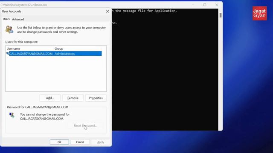Click the command window scrollbar thumb
Screen dimensions: 273x153
pos(221,15)
